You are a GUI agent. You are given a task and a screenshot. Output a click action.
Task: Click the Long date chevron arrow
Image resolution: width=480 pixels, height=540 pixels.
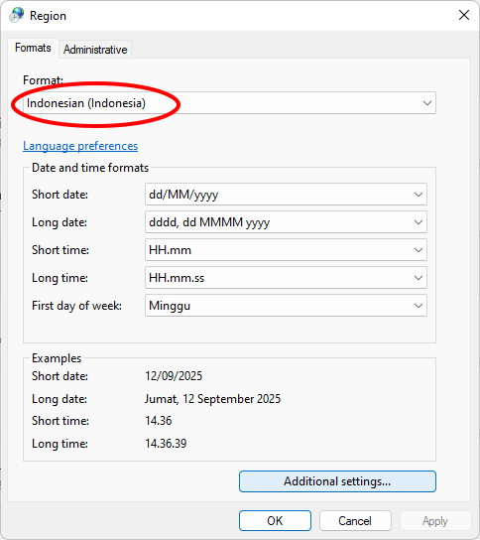pyautogui.click(x=419, y=222)
